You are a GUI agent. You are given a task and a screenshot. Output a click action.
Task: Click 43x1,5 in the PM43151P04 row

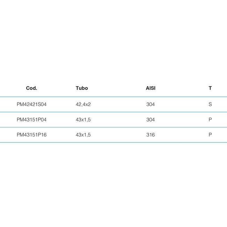(83, 119)
